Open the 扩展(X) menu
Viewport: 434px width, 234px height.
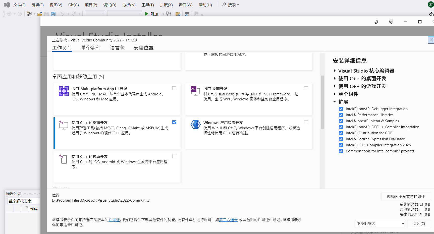[166, 5]
